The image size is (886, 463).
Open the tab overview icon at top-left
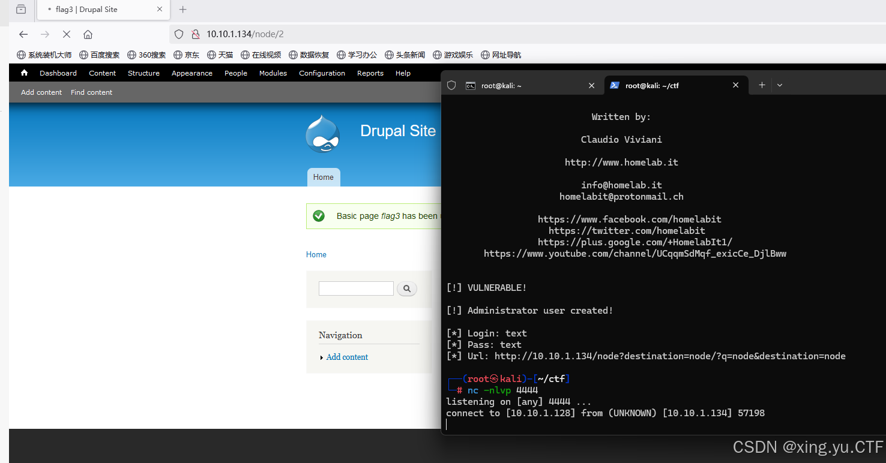pos(21,9)
